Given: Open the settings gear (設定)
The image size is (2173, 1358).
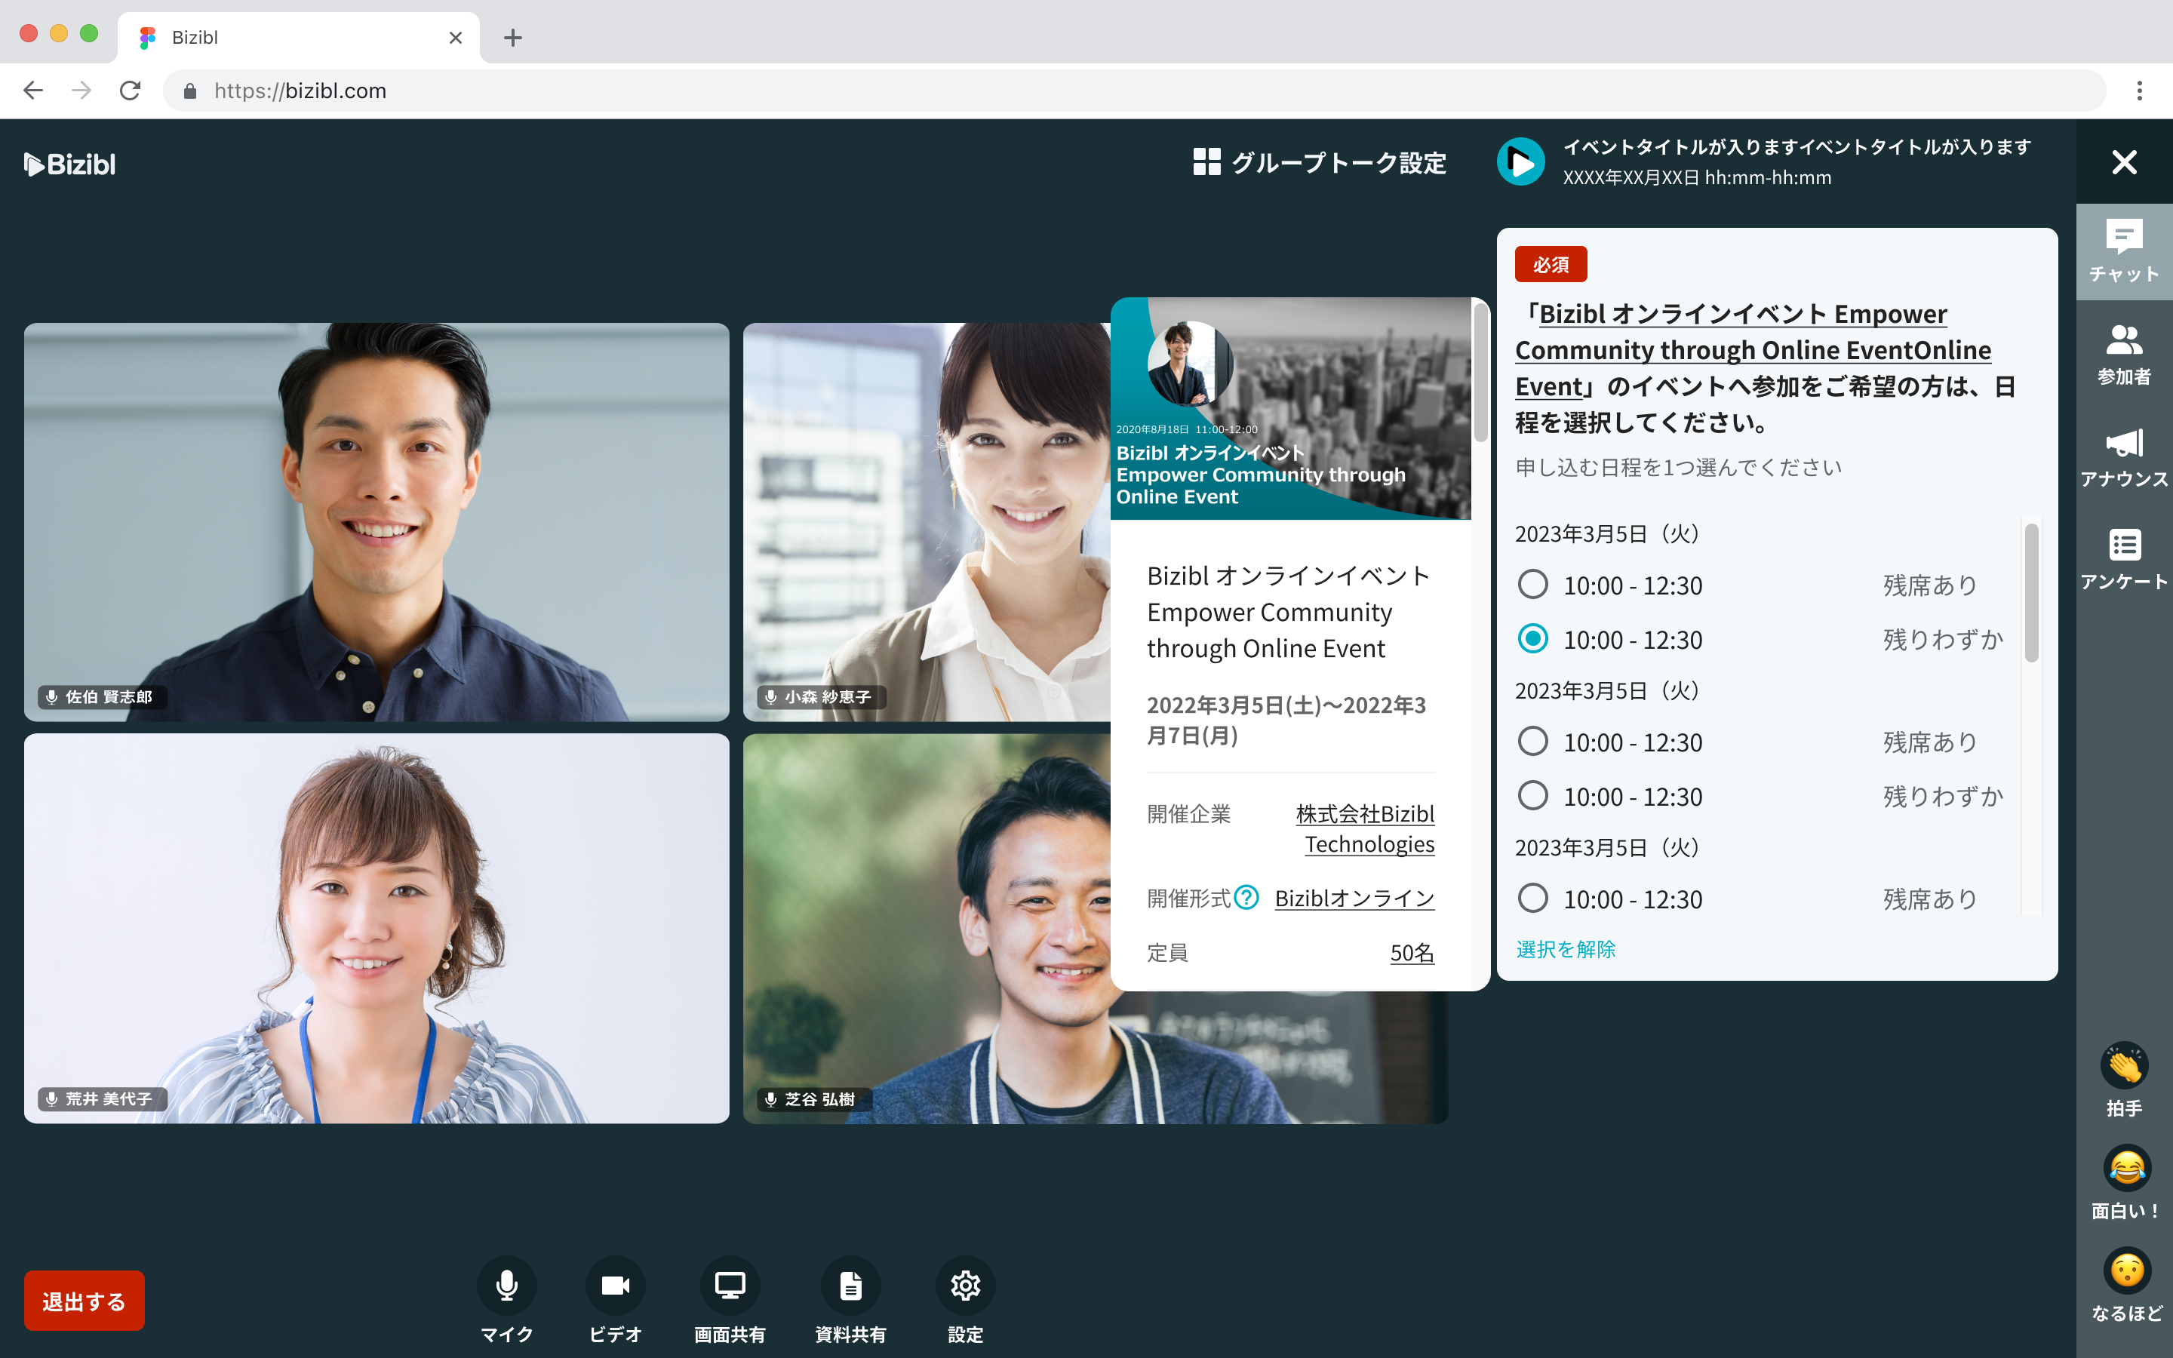Looking at the screenshot, I should click(x=965, y=1286).
